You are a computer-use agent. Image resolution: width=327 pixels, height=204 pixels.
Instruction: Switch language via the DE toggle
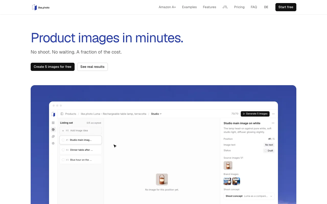(266, 7)
